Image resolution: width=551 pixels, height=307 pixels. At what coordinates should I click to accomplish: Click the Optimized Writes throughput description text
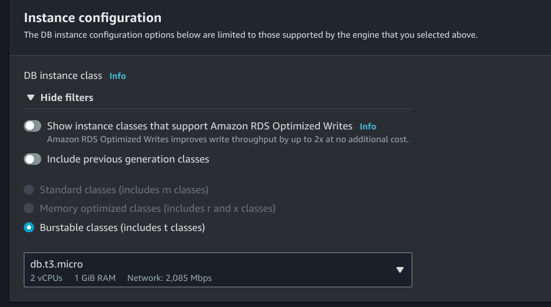coord(228,140)
